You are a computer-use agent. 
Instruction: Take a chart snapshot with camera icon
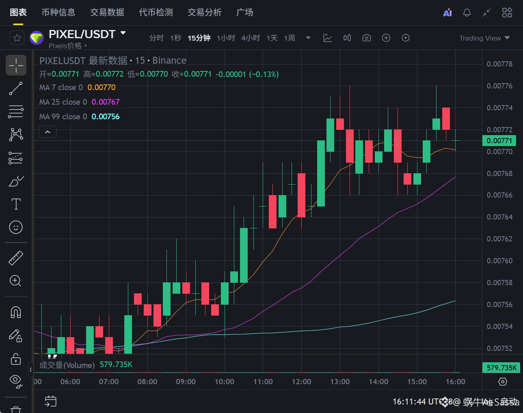click(x=367, y=38)
